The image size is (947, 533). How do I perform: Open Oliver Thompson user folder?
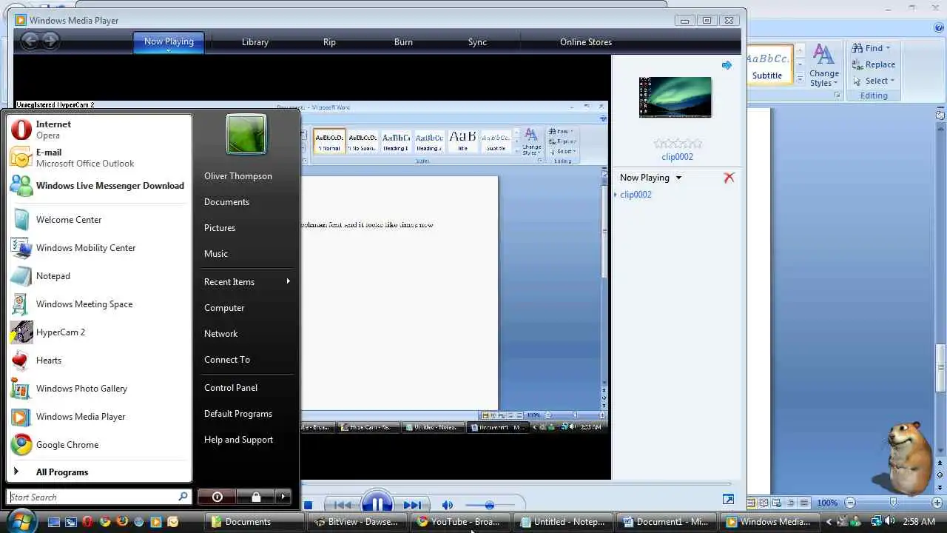(x=238, y=176)
